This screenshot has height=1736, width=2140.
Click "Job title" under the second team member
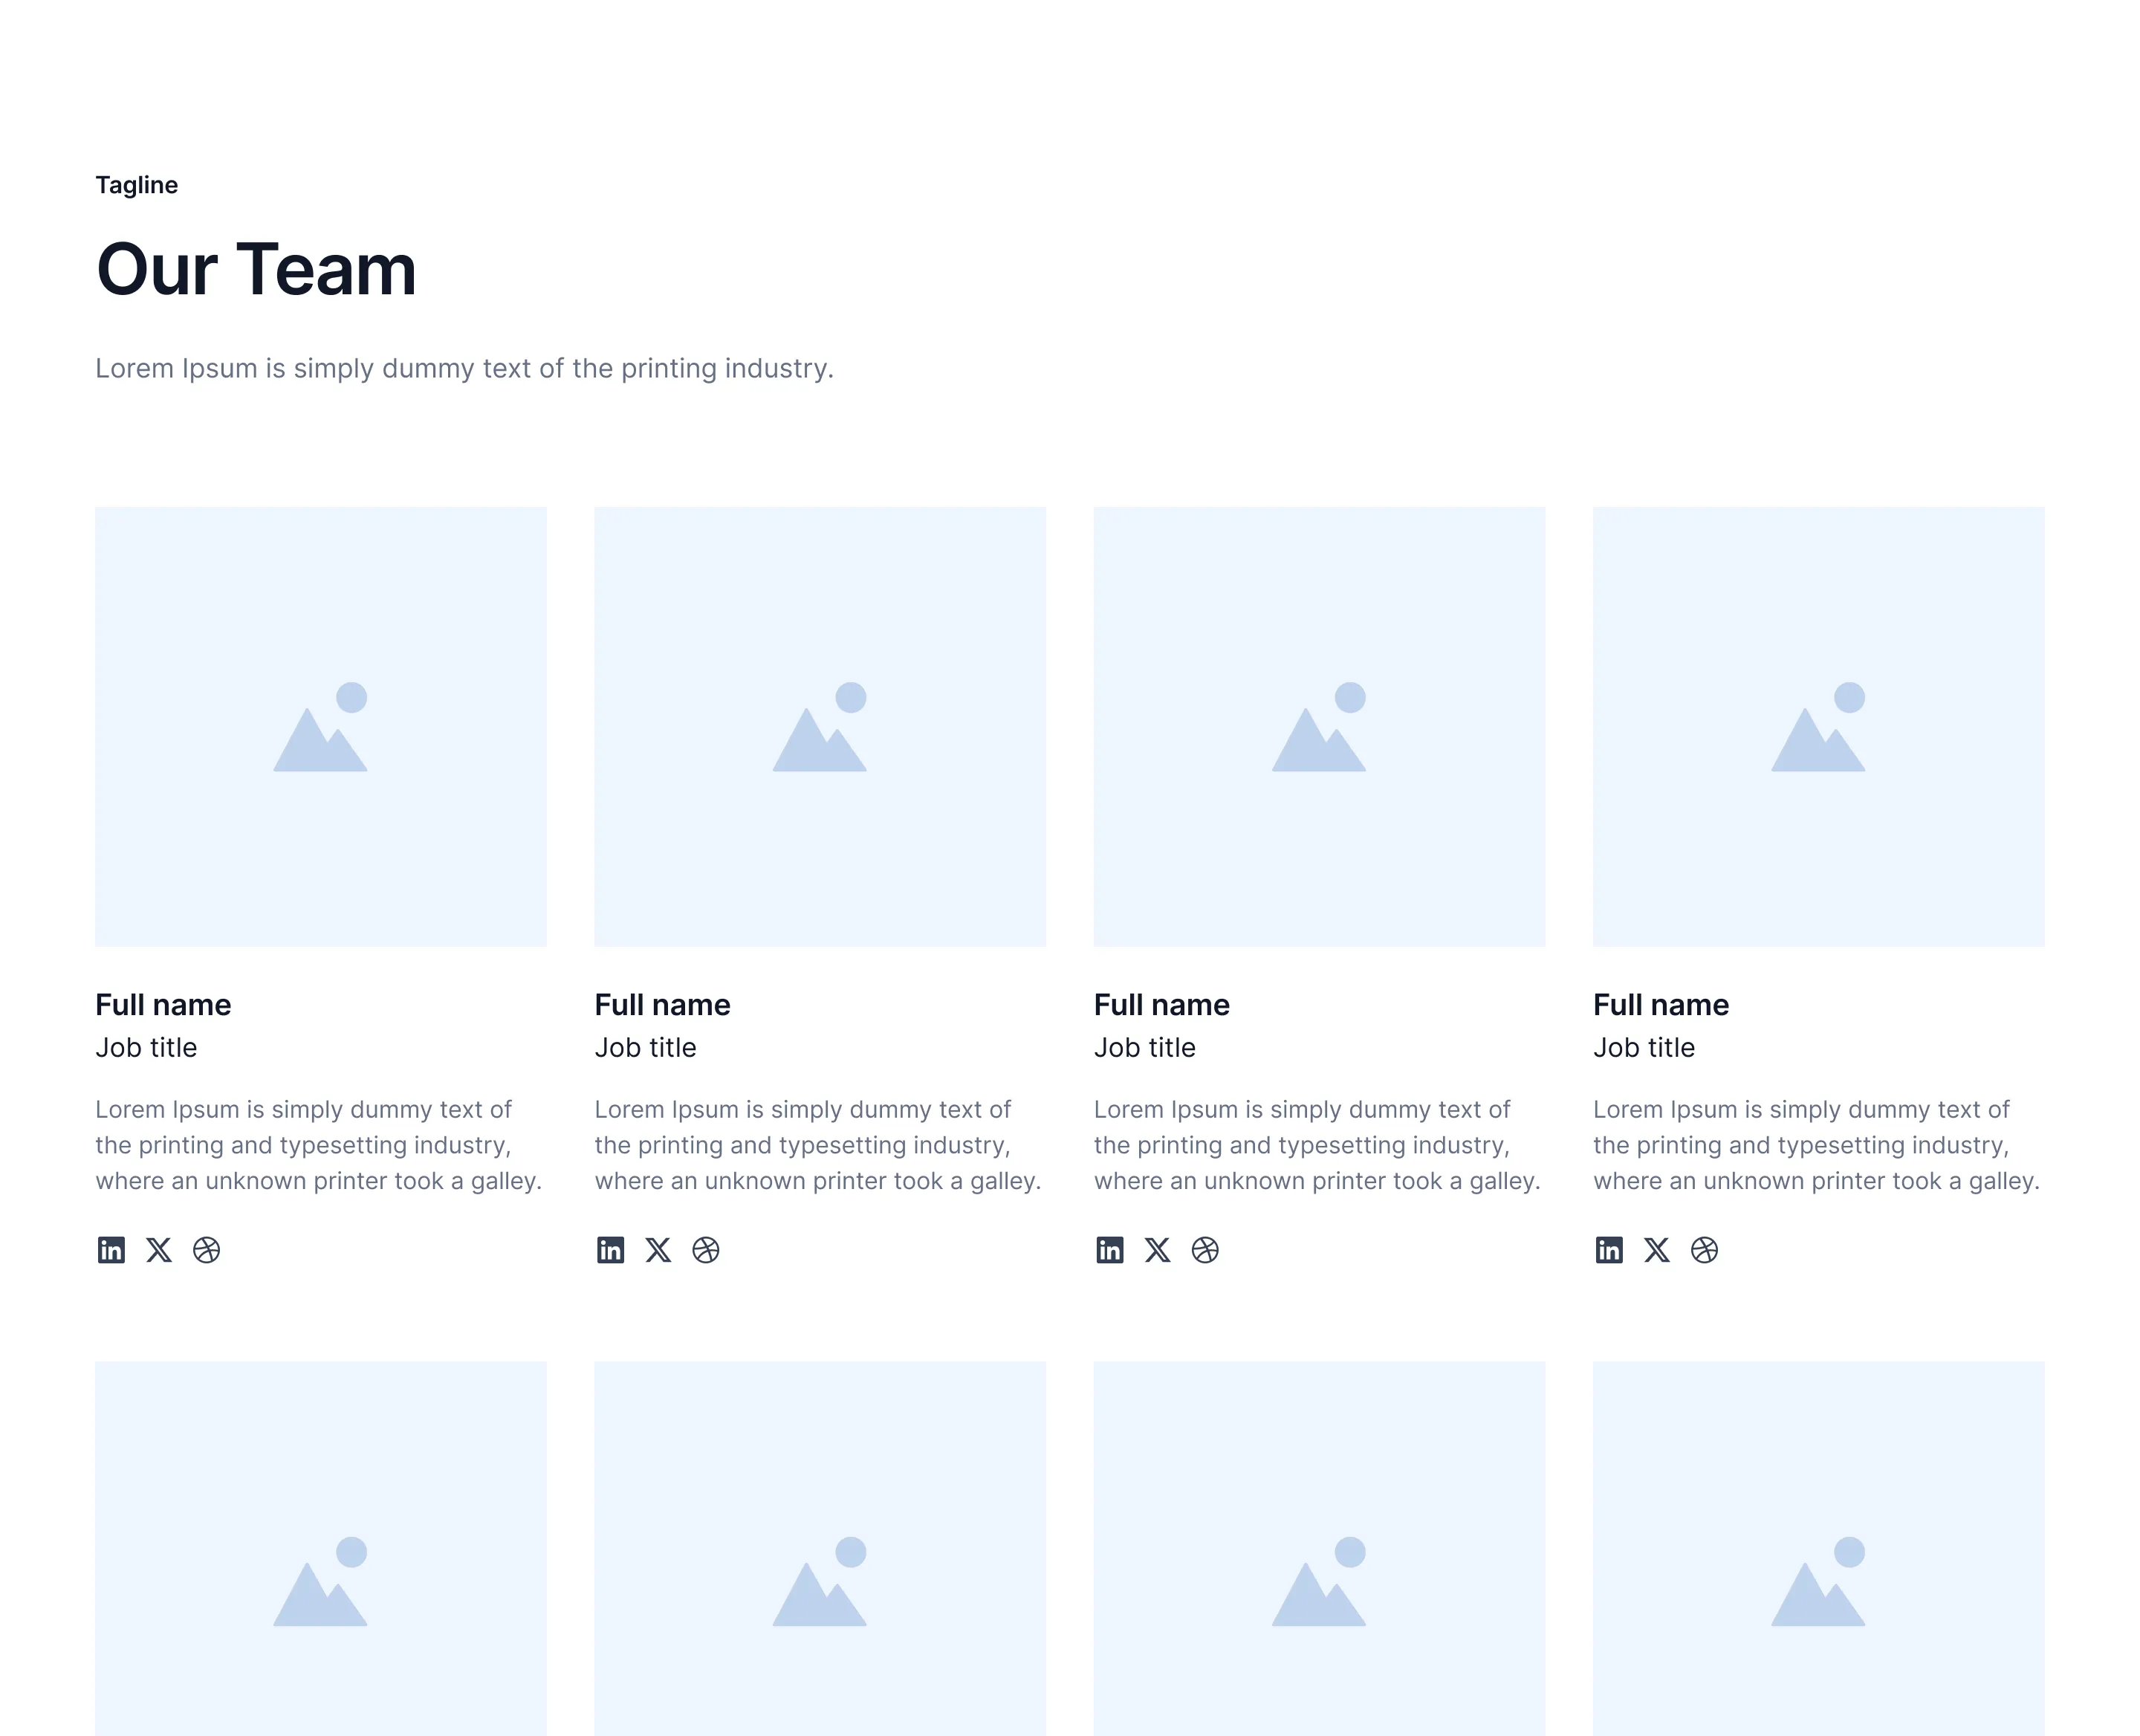[x=645, y=1047]
